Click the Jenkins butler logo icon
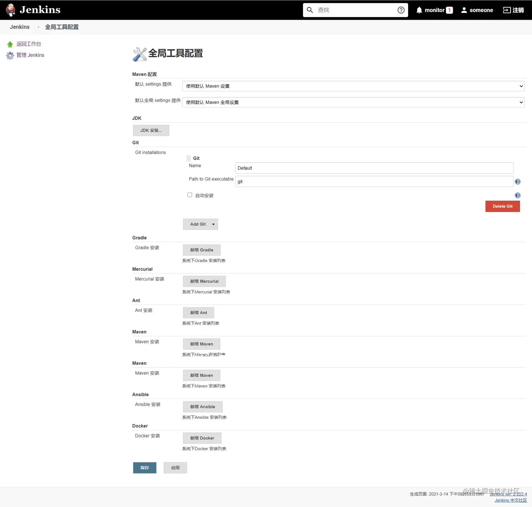 11,10
